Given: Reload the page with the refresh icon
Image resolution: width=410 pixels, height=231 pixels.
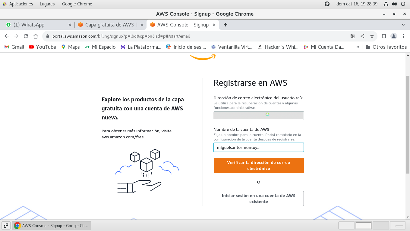Looking at the screenshot, I should click(26, 36).
